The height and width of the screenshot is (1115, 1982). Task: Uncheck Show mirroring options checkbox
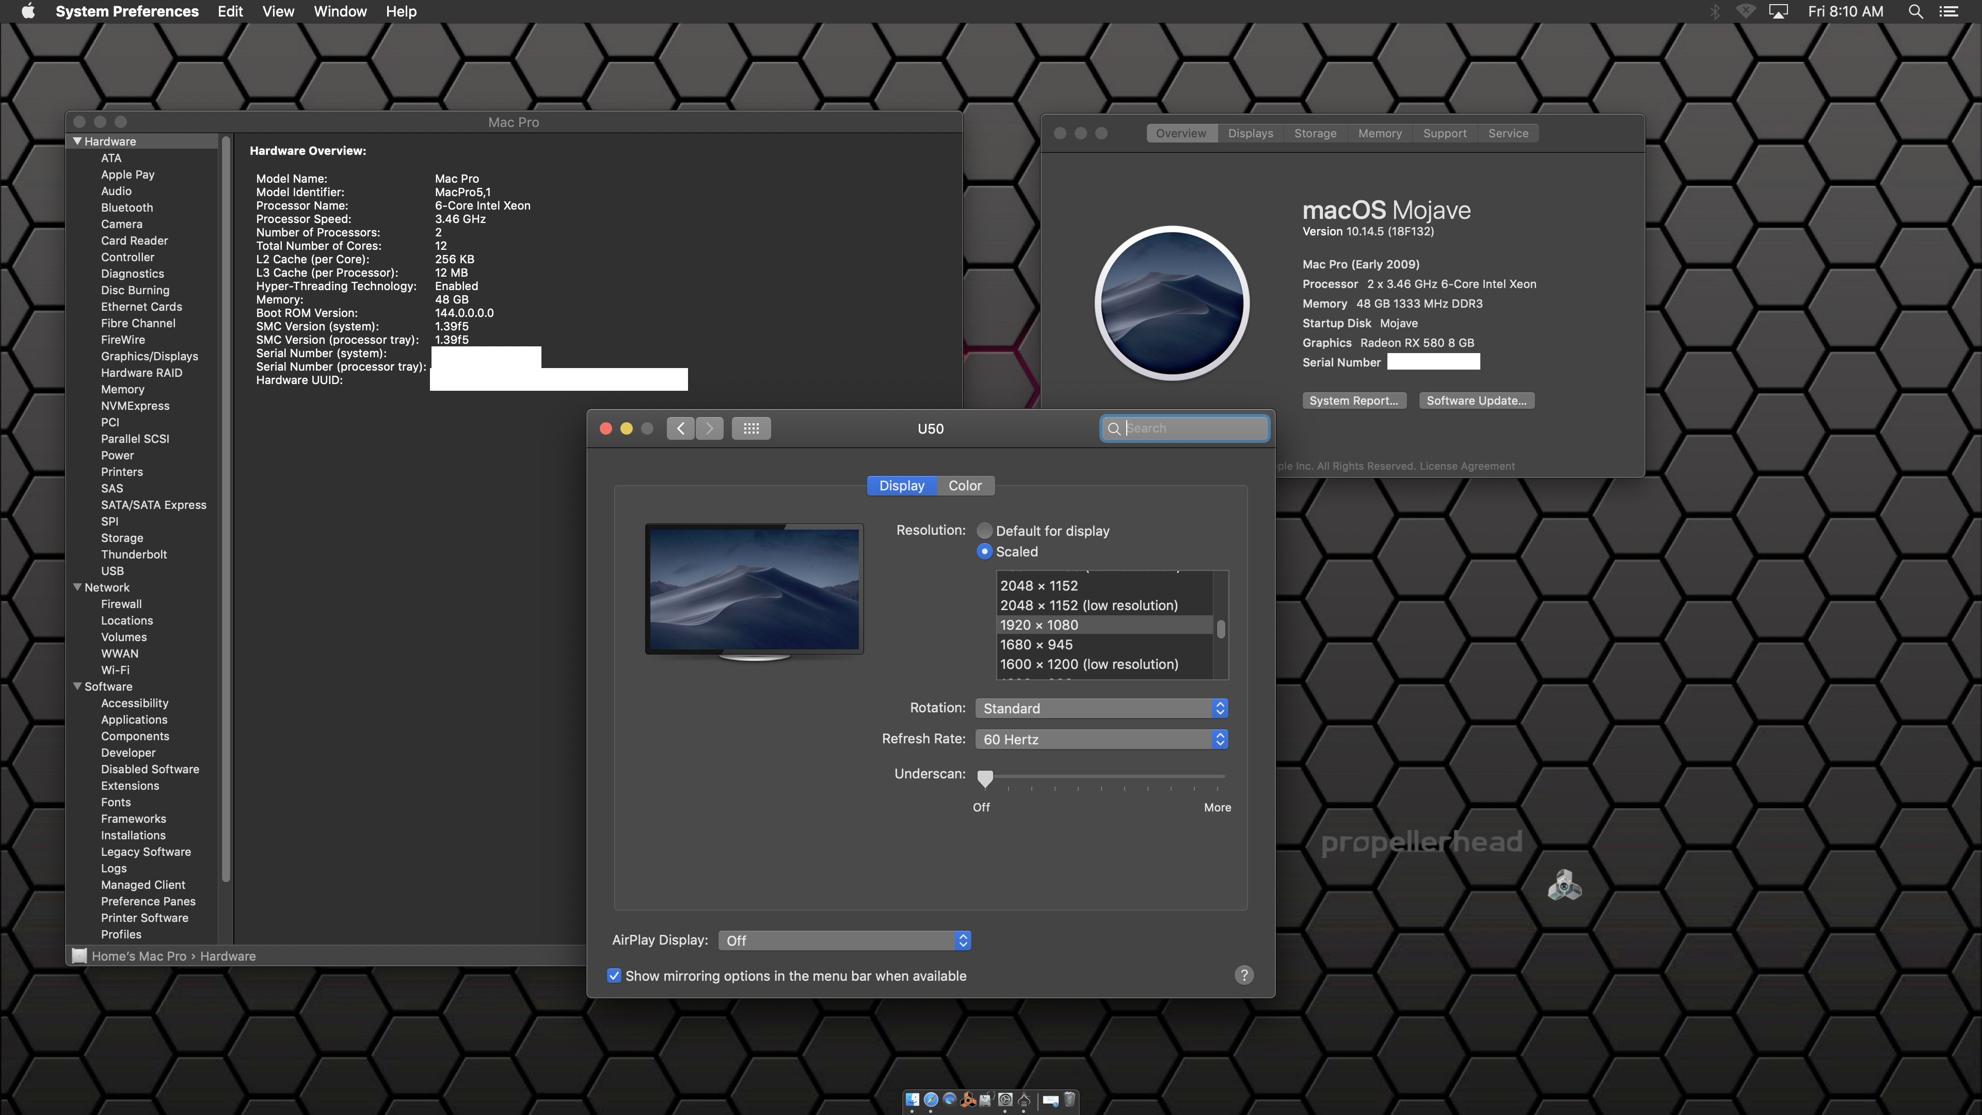[614, 976]
